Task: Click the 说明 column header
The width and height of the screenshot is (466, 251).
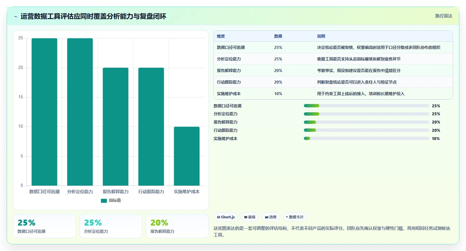Action: (x=321, y=36)
